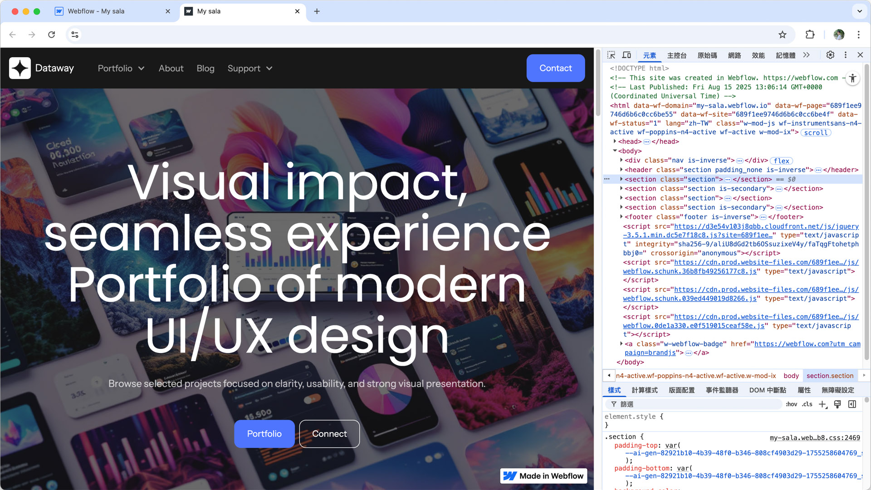Open DevTools settings gear
The image size is (871, 490).
(830, 55)
